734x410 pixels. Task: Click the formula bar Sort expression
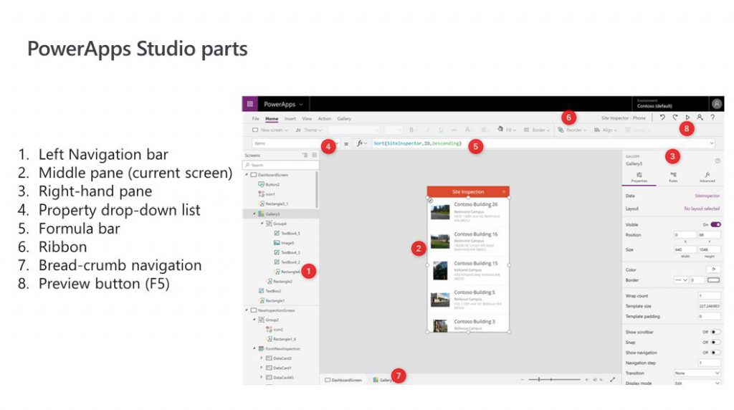[x=417, y=143]
